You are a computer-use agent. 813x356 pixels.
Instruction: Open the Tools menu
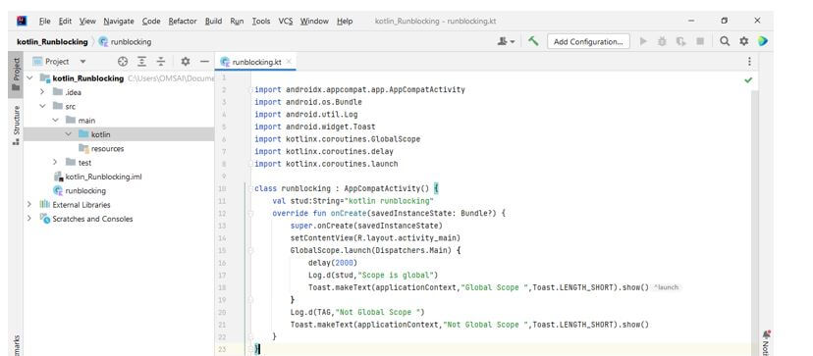pos(261,22)
